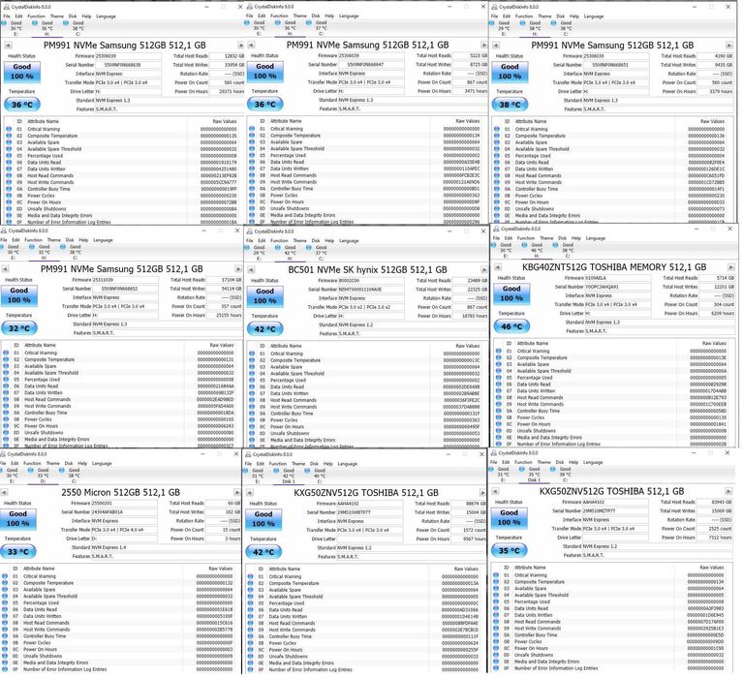This screenshot has height=678, width=743.
Task: Click Power On Hours status orb in 2550 Micron window
Action: coord(5,649)
